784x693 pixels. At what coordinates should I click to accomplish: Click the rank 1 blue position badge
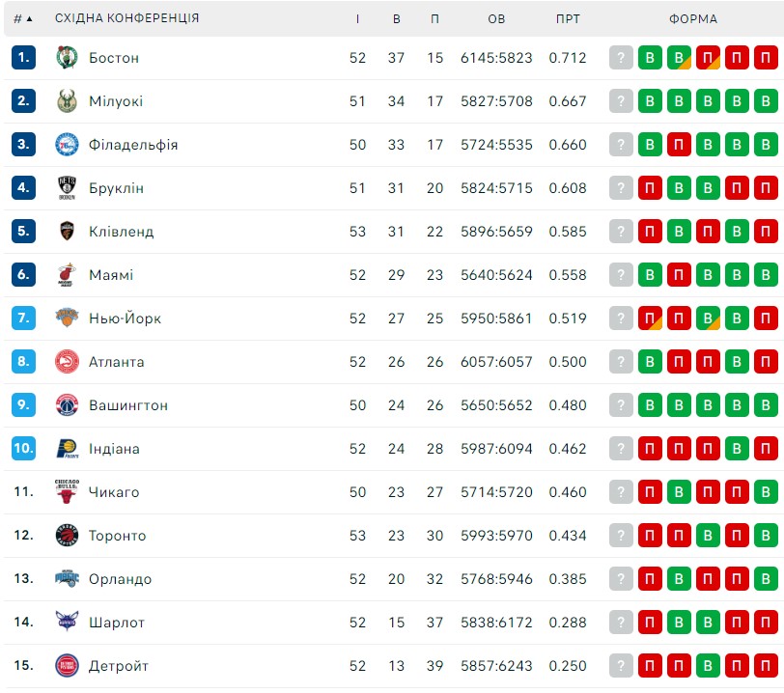click(23, 58)
